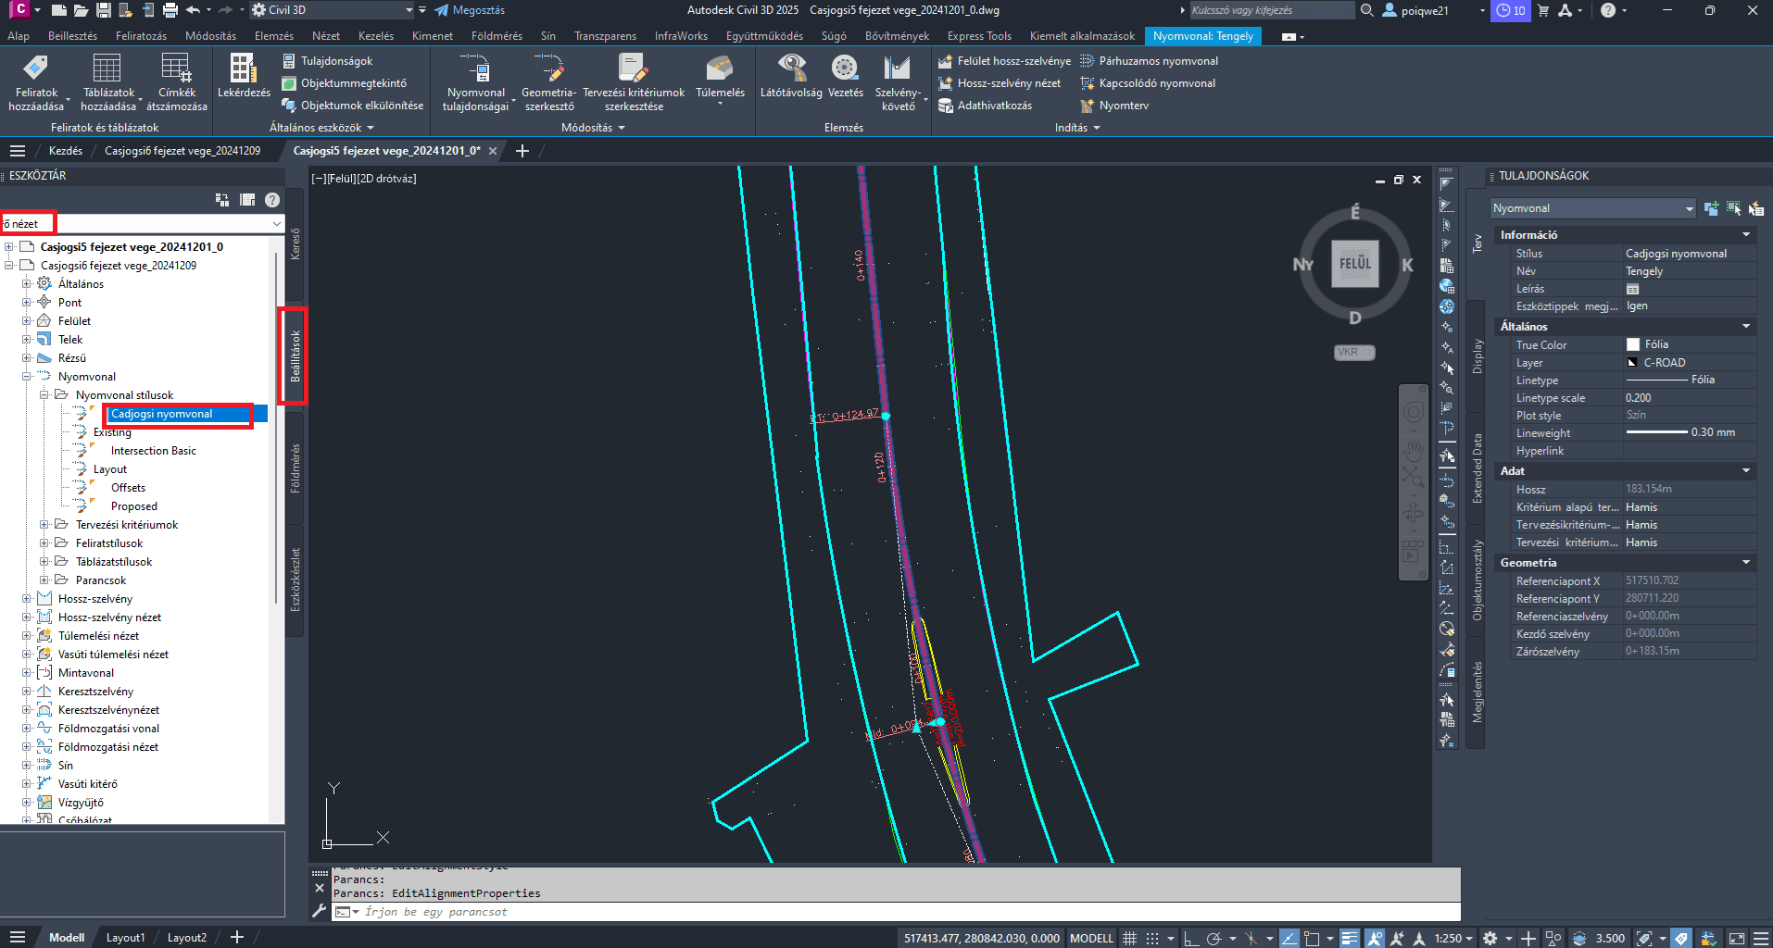1773x948 pixels.
Task: Click the Szelvénykövető station tracker icon
Action: tap(898, 82)
